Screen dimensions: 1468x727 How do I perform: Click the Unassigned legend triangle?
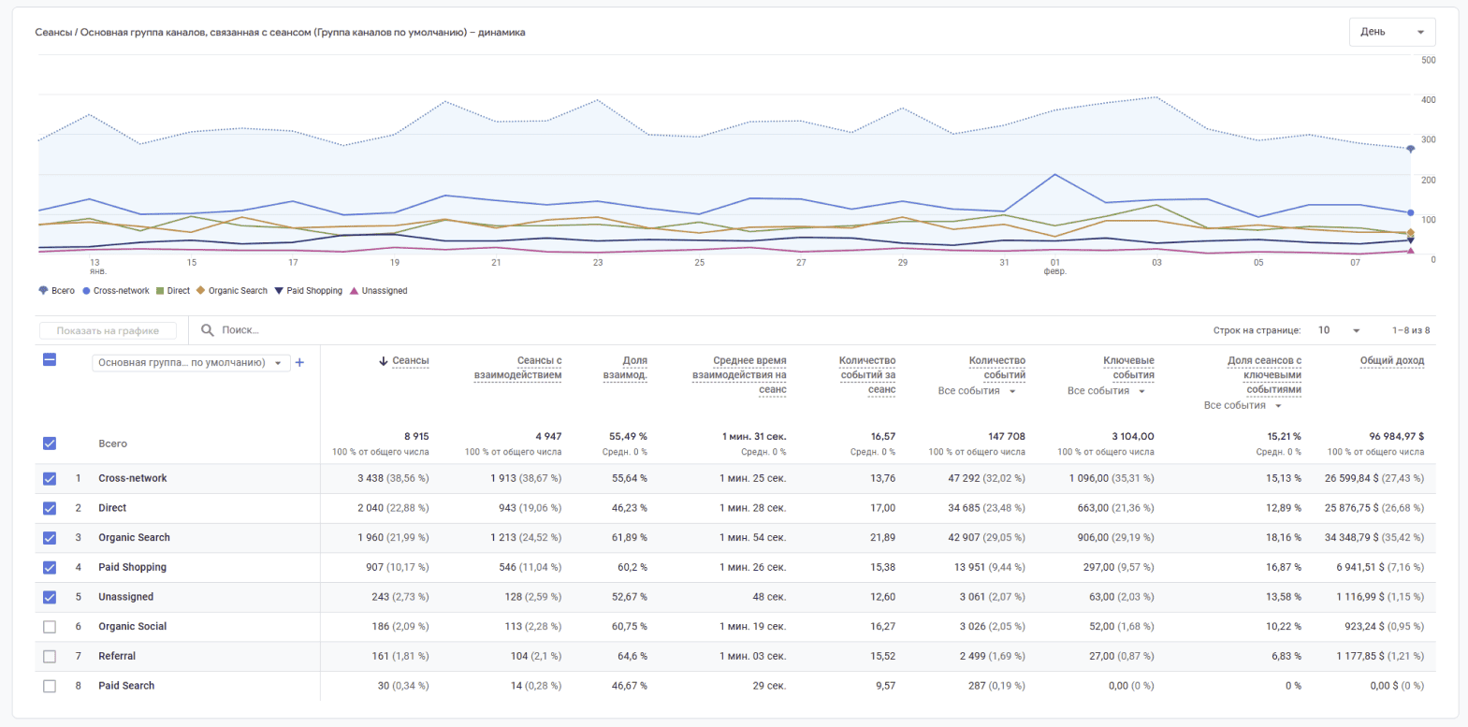click(354, 291)
